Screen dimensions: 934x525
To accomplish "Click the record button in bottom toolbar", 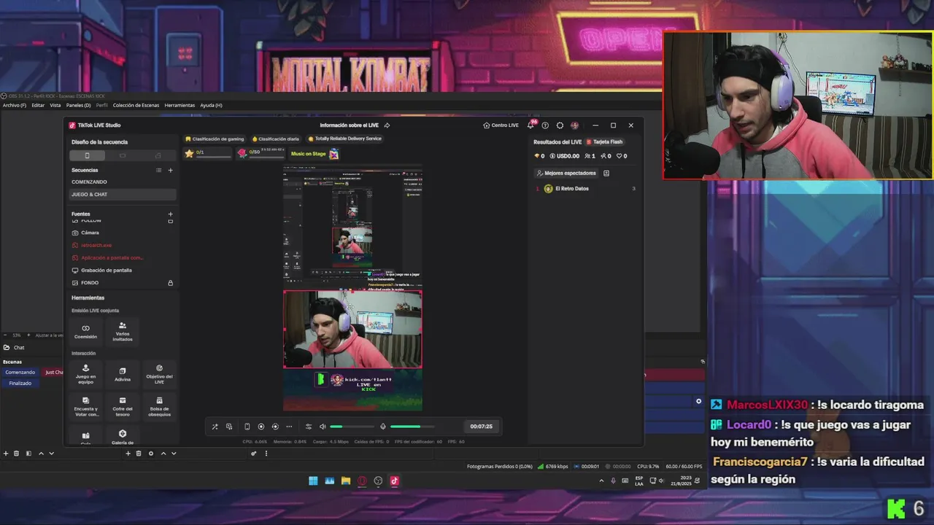I will coord(261,427).
